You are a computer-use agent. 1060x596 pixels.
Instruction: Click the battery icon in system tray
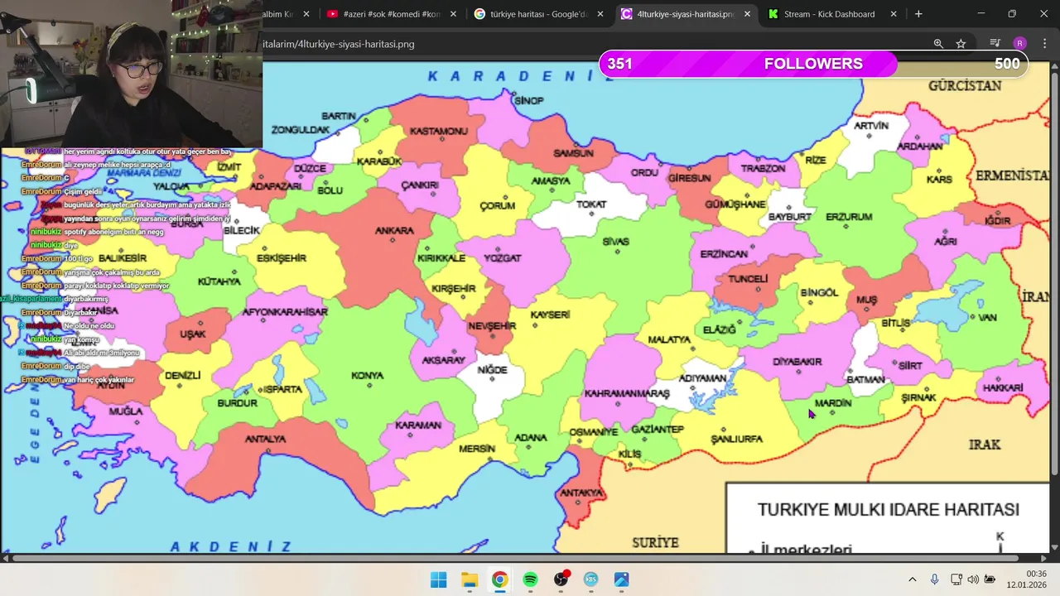991,579
